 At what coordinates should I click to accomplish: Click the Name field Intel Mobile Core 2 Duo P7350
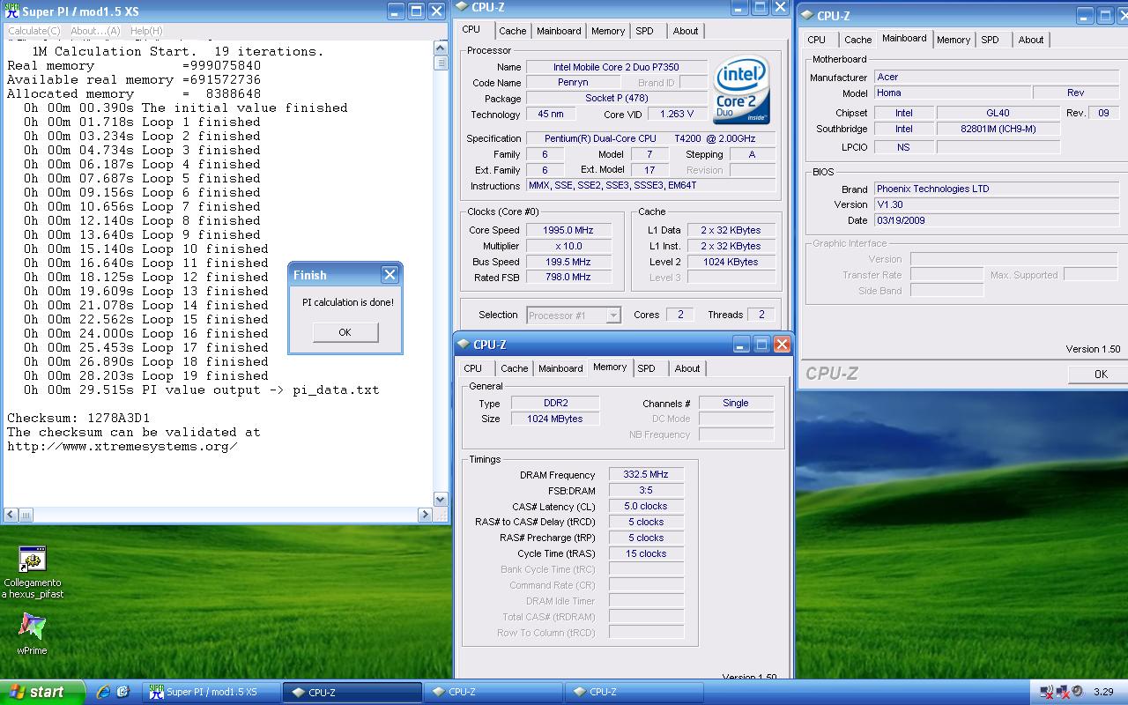coord(616,67)
